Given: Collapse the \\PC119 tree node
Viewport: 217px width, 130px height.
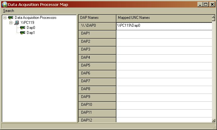Looking at the screenshot, I should coord(11,23).
